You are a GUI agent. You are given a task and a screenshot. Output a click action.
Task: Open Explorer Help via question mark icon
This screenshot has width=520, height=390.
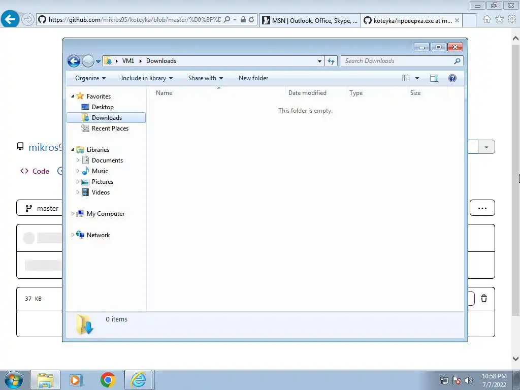[x=452, y=78]
